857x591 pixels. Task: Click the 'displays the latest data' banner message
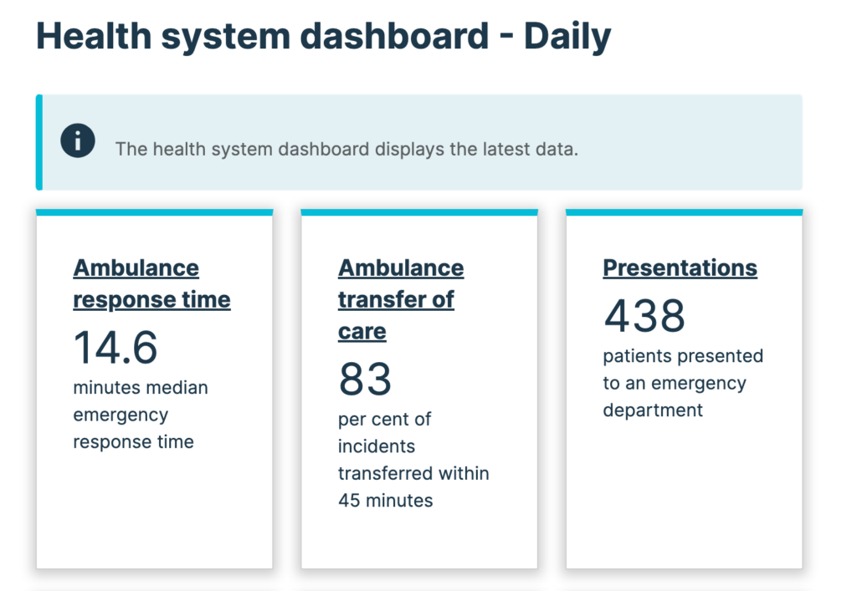346,150
